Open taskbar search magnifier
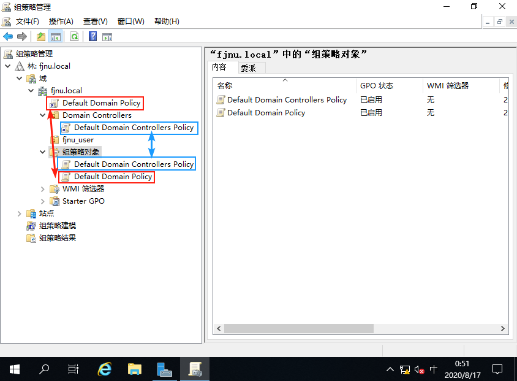517x381 pixels. coord(44,369)
